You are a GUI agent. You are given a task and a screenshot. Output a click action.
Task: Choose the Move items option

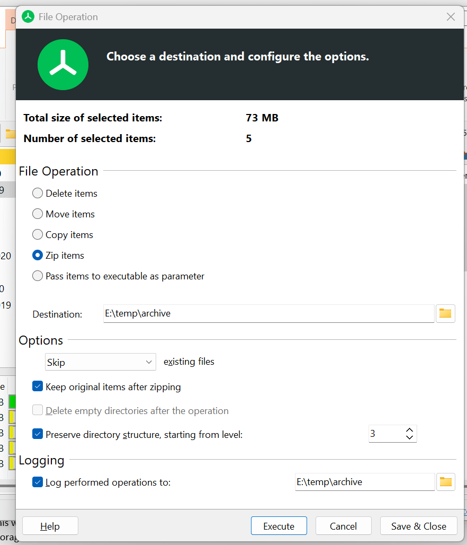[38, 214]
